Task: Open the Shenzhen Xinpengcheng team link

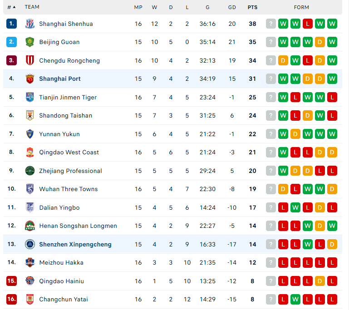Action: click(75, 244)
